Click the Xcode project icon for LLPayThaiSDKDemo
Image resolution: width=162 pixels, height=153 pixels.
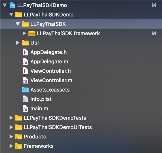pos(12,5)
